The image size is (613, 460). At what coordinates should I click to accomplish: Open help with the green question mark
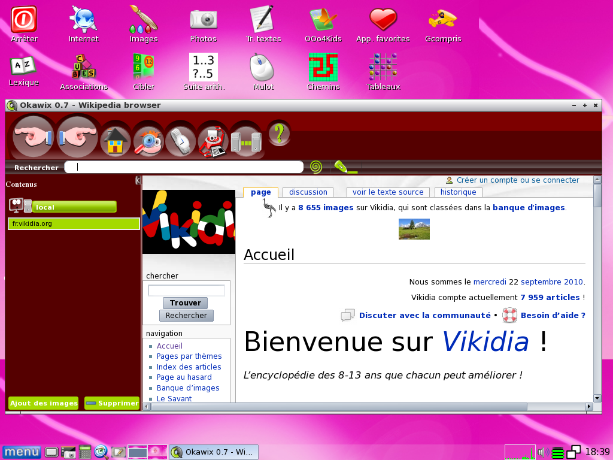tap(279, 133)
